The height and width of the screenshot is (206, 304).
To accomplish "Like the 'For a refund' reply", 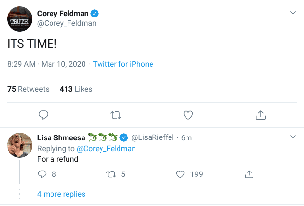I will [180, 174].
